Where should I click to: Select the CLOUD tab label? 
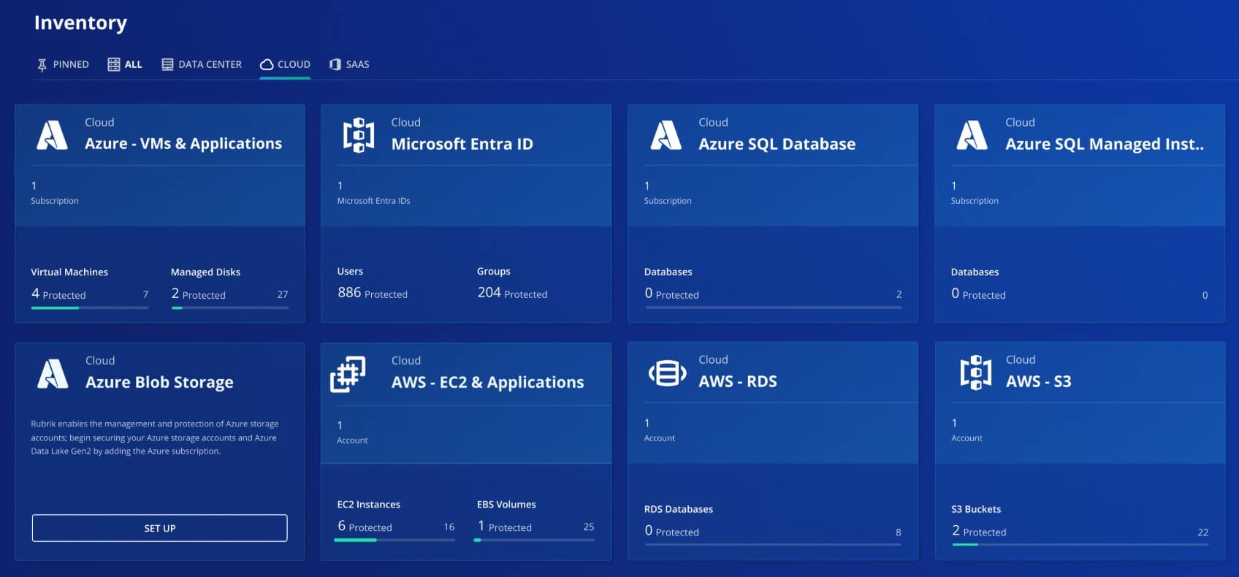tap(294, 64)
